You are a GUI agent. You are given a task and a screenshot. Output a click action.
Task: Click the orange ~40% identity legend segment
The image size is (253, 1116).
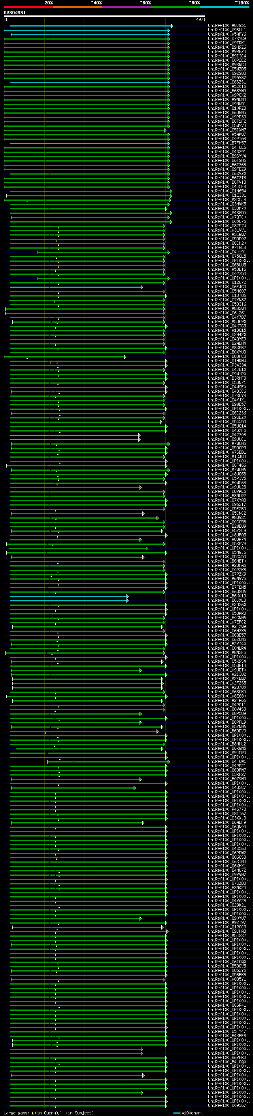(77, 7)
